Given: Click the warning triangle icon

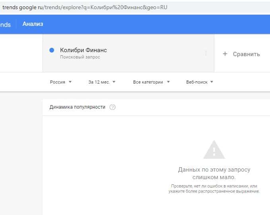Looking at the screenshot, I should pyautogui.click(x=214, y=150).
